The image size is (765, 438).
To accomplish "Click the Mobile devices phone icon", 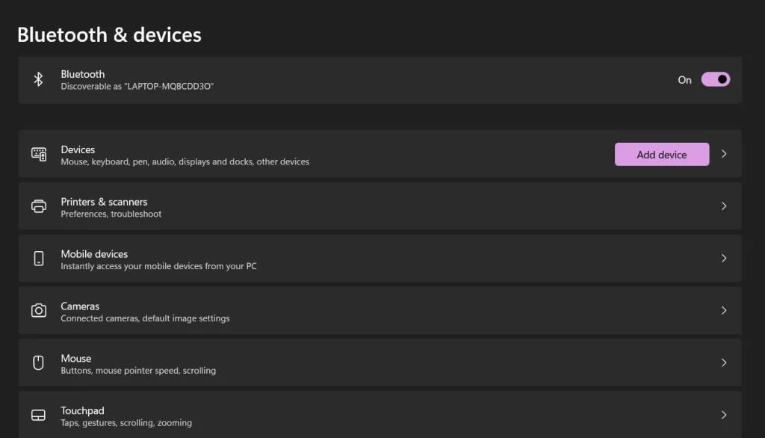I will 38,258.
